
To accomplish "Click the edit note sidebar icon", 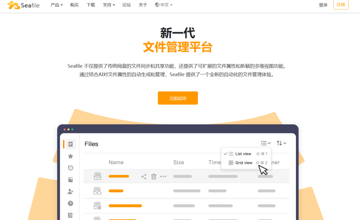I will tap(70, 215).
